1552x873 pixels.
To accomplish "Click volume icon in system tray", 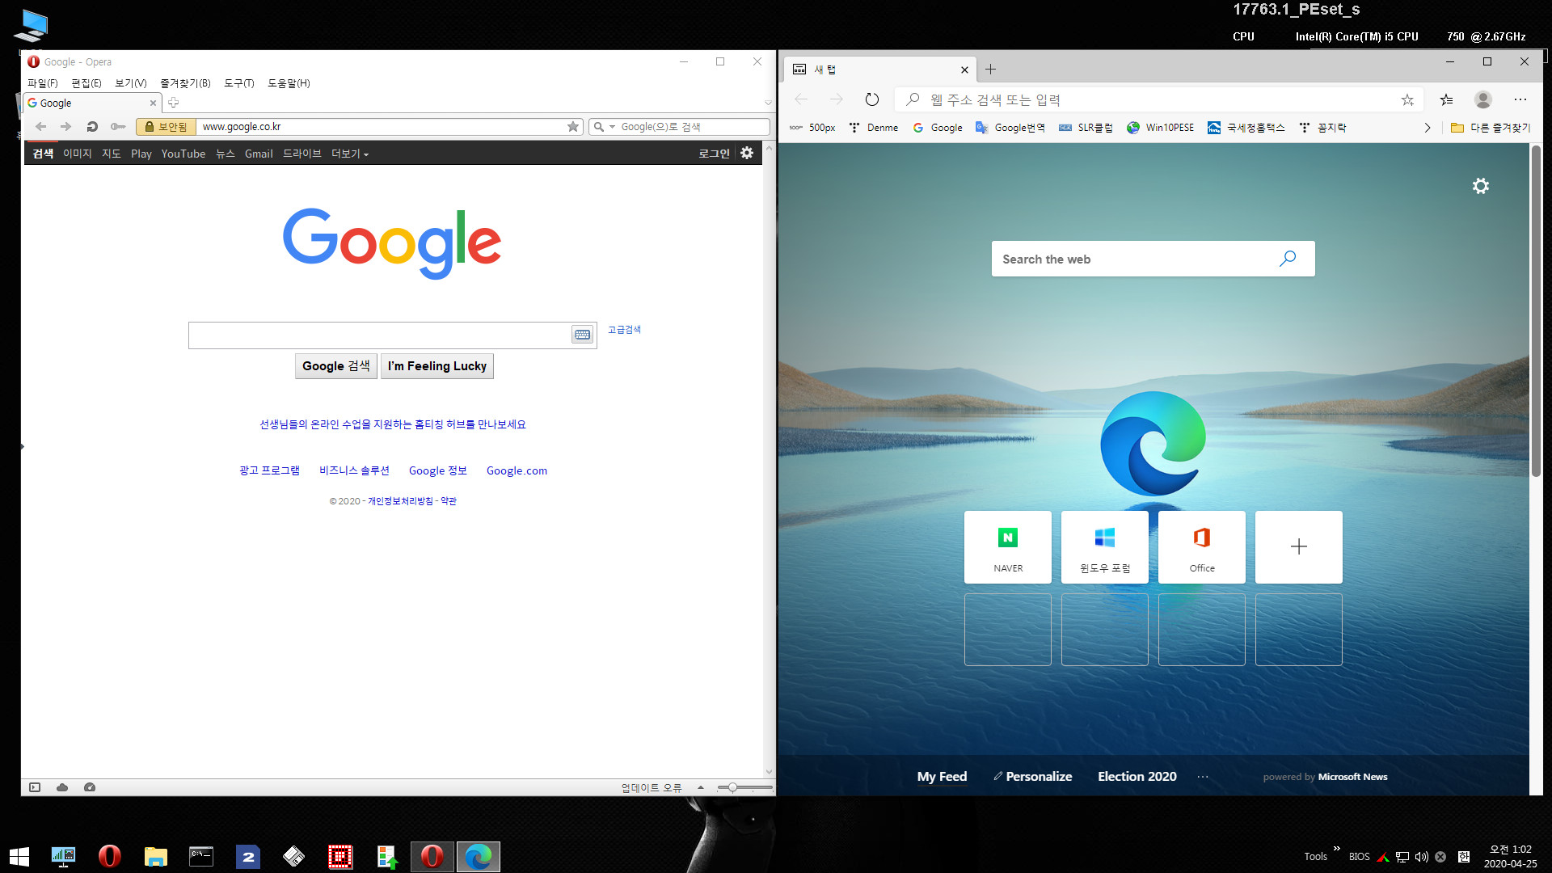I will coord(1422,857).
